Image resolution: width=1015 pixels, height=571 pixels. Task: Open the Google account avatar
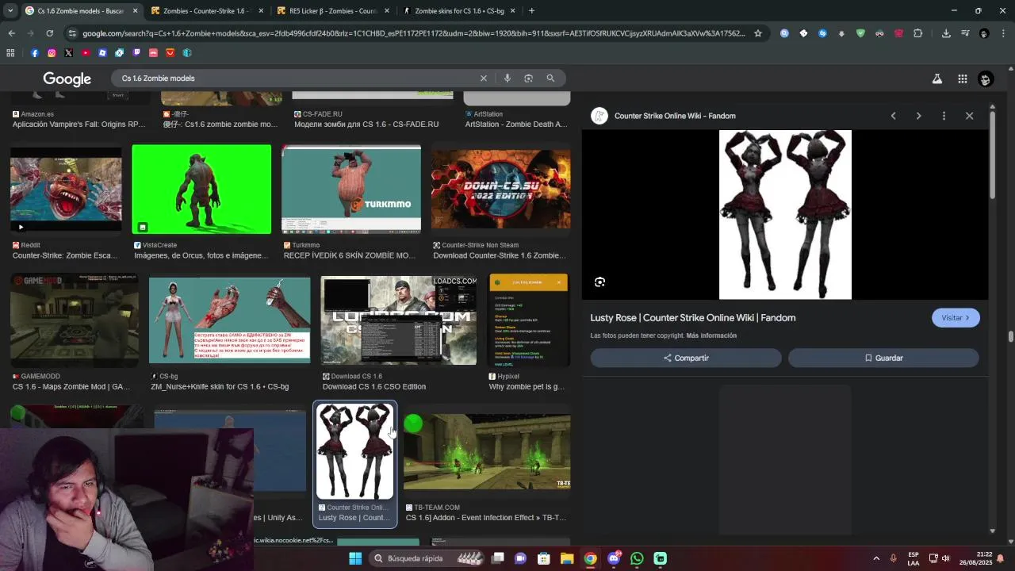coord(986,79)
